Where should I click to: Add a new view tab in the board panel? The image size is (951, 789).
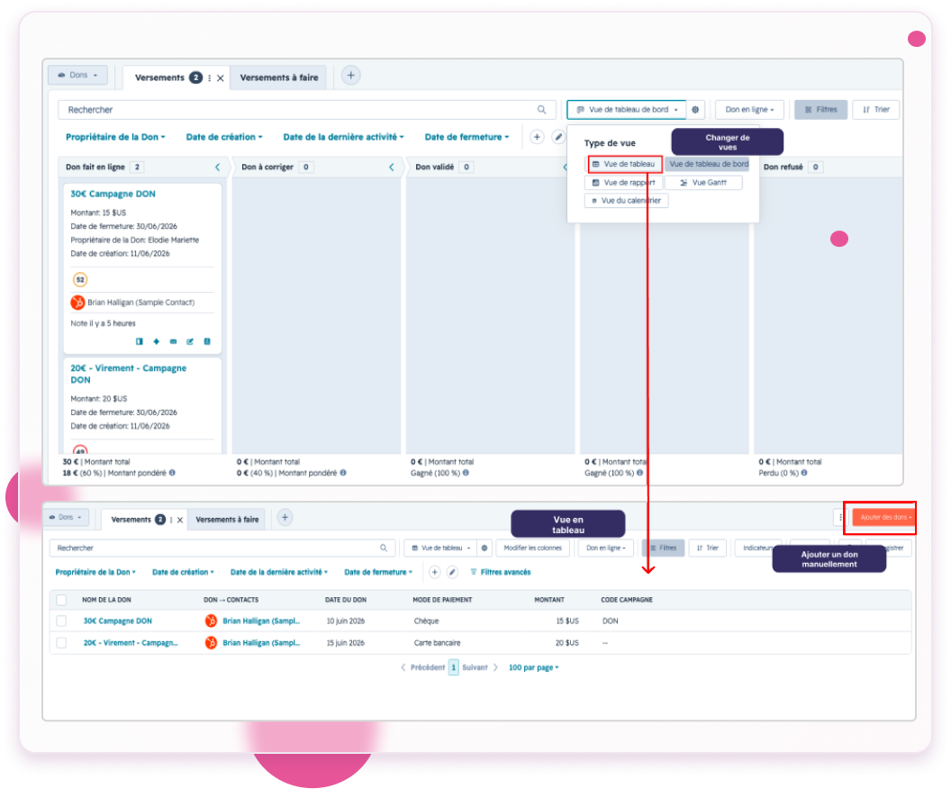tap(350, 76)
